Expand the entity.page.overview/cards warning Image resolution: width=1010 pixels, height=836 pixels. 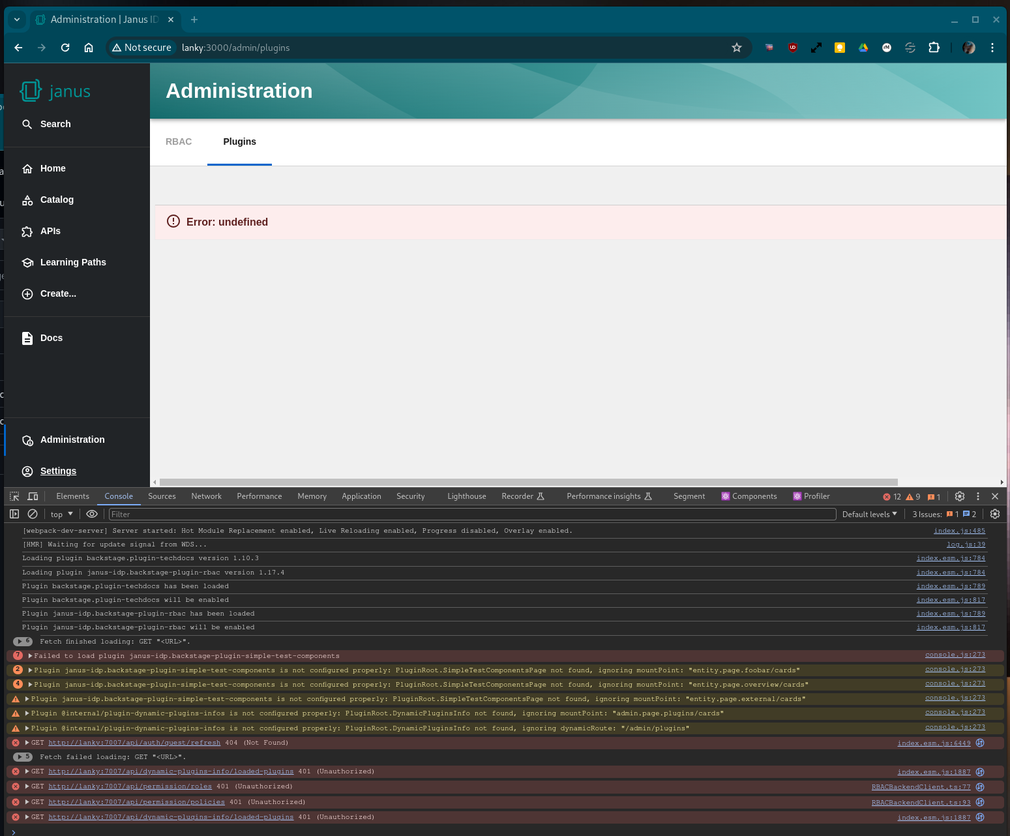coord(30,684)
